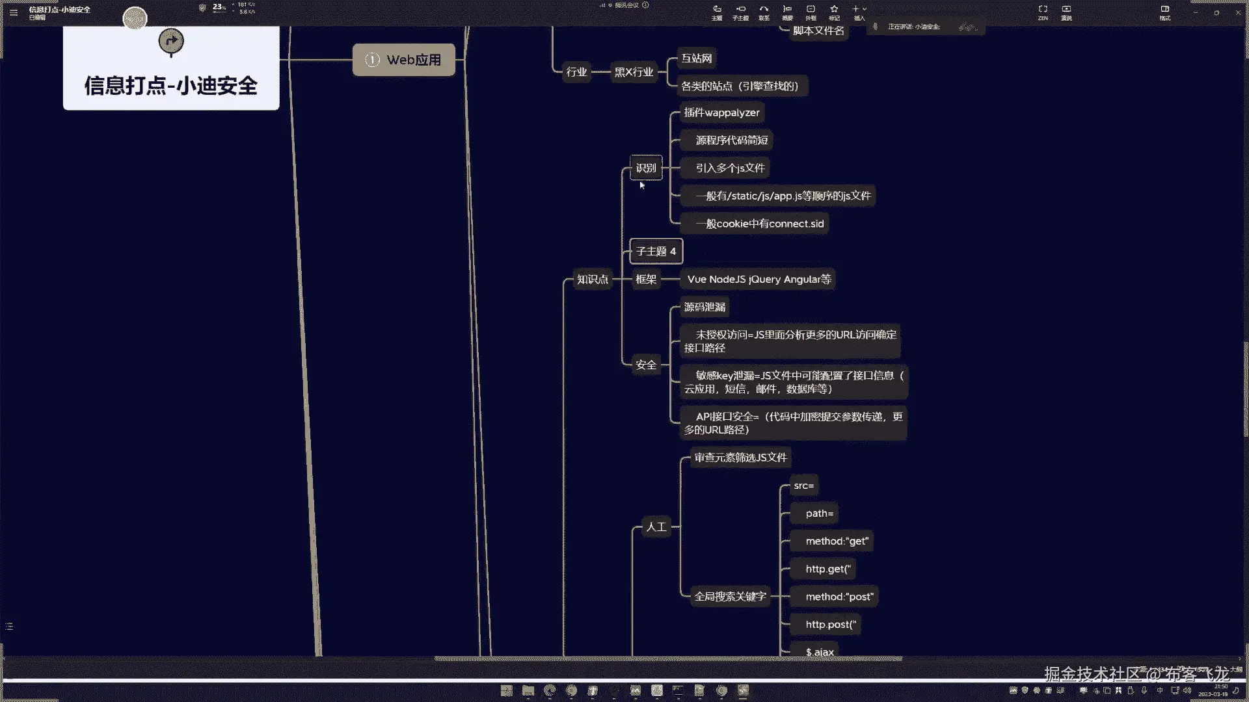Viewport: 1249px width, 702px height.
Task: Open the file explorer in the taskbar
Action: [x=528, y=690]
